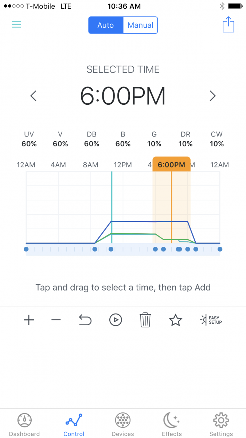Play the schedule preview
The height and width of the screenshot is (438, 246).
pyautogui.click(x=115, y=320)
